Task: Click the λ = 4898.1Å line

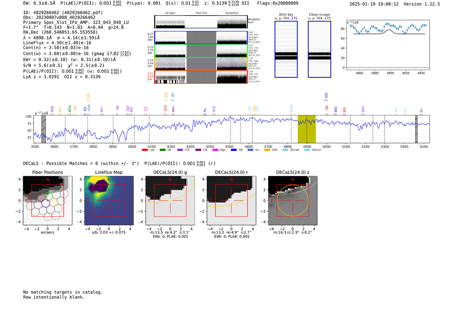Action: coord(62,38)
